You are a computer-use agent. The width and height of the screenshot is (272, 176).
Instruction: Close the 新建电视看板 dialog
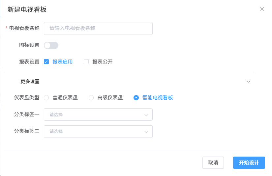click(x=262, y=9)
